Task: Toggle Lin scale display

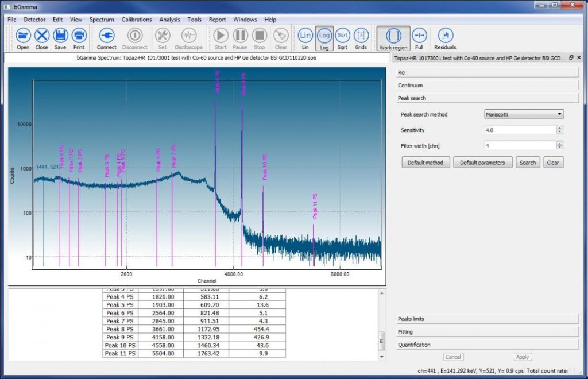Action: [305, 36]
